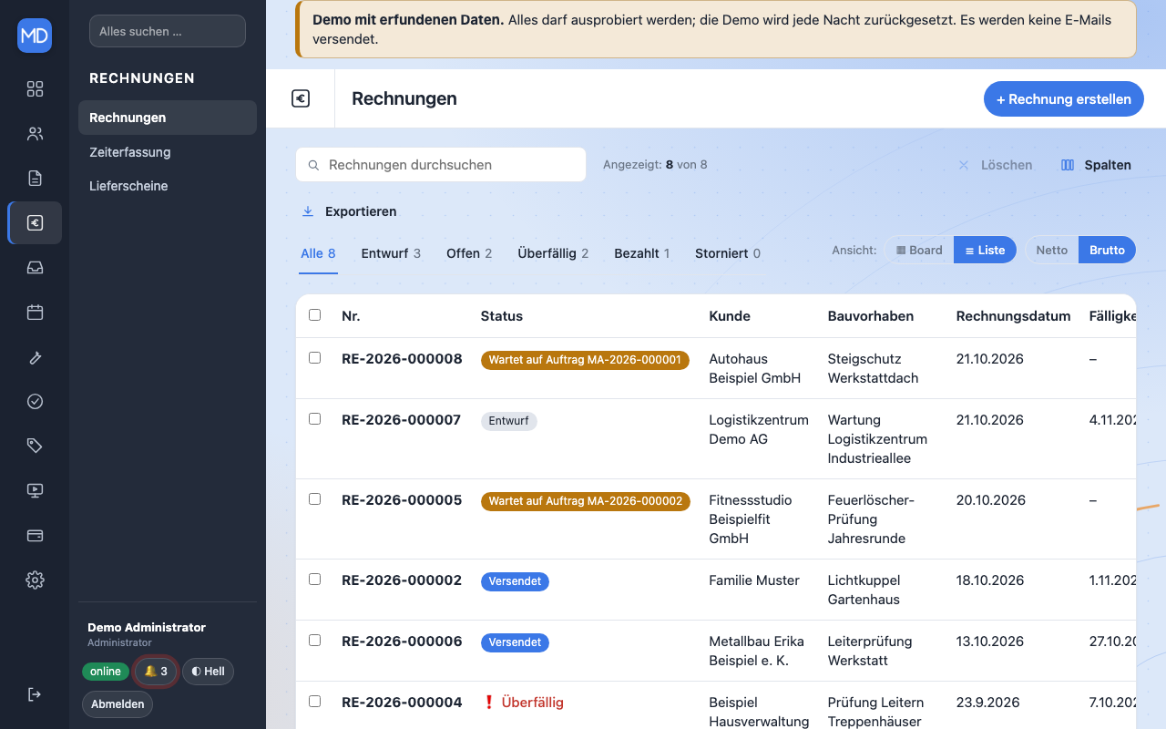Screen dimensions: 1166x729
Task: Open the documents page icon in sidebar
Action: [35, 178]
